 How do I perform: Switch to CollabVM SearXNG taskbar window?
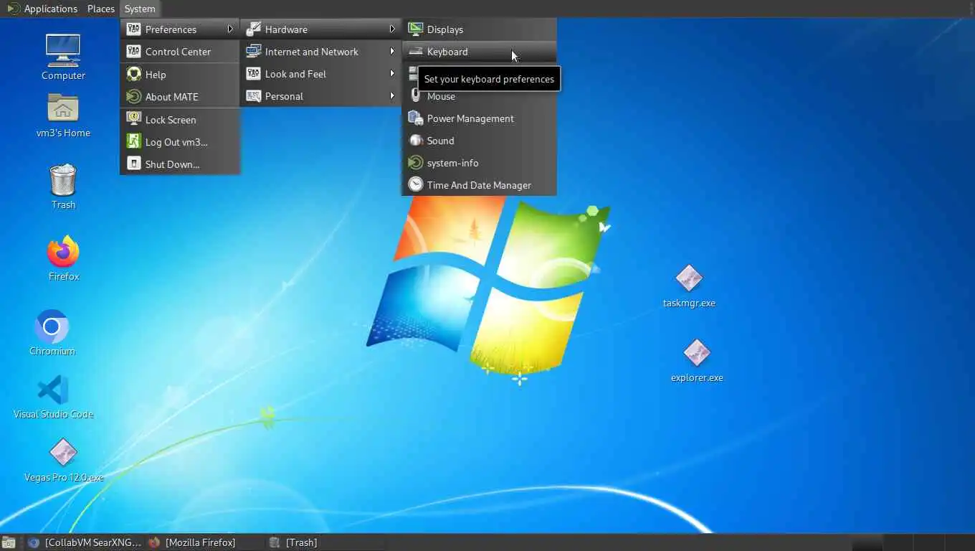coord(85,542)
